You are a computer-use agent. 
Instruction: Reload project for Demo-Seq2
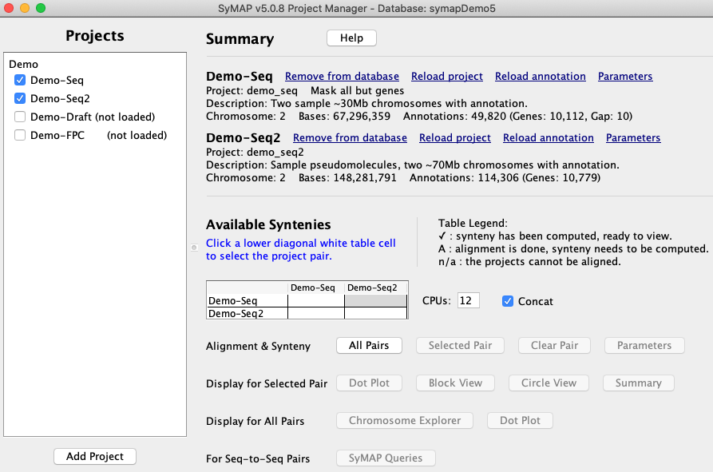pyautogui.click(x=455, y=138)
